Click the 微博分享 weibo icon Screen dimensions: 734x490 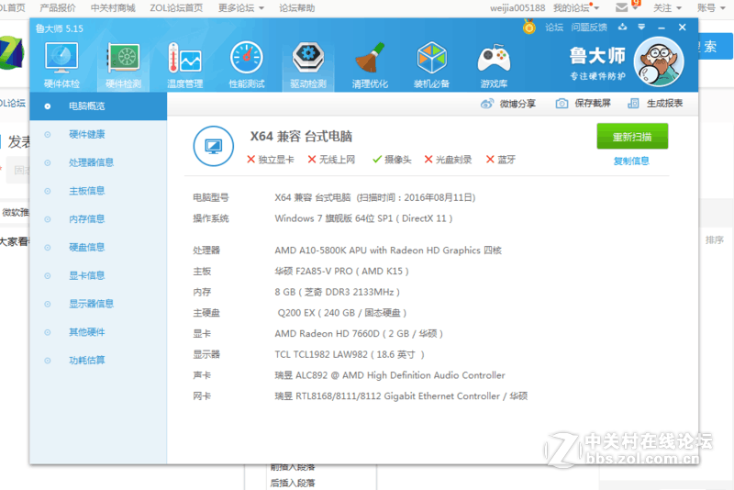(x=487, y=104)
